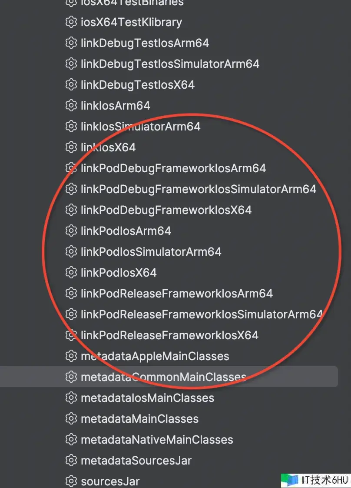
Task: Choose linkPodIosSimulatorArm64 task
Action: tap(151, 251)
